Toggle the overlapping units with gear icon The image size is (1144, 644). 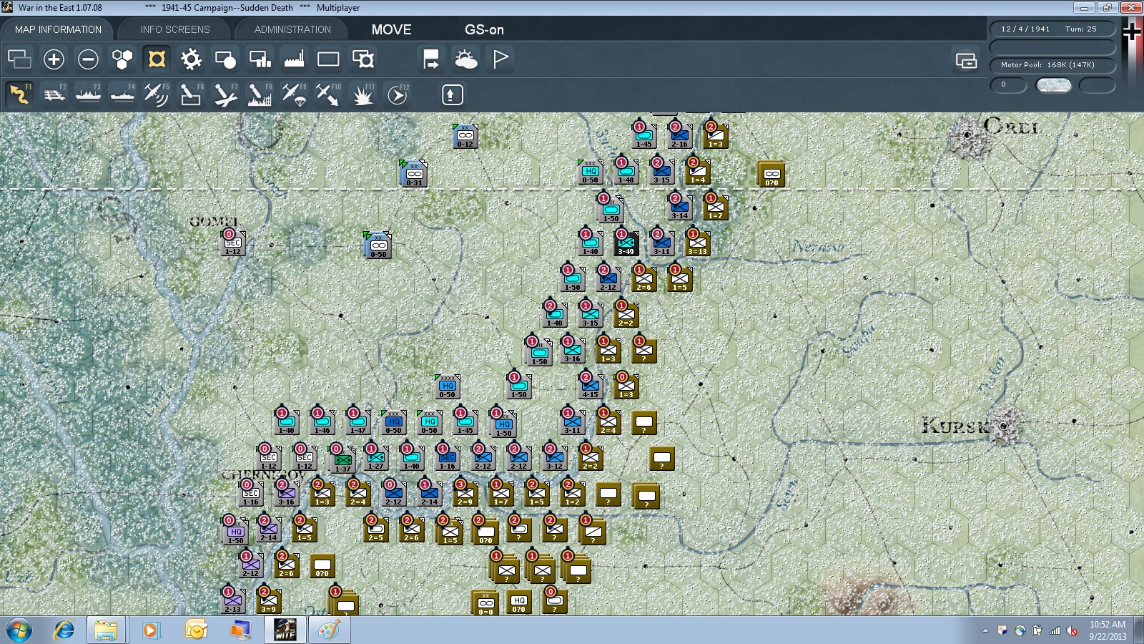point(363,59)
